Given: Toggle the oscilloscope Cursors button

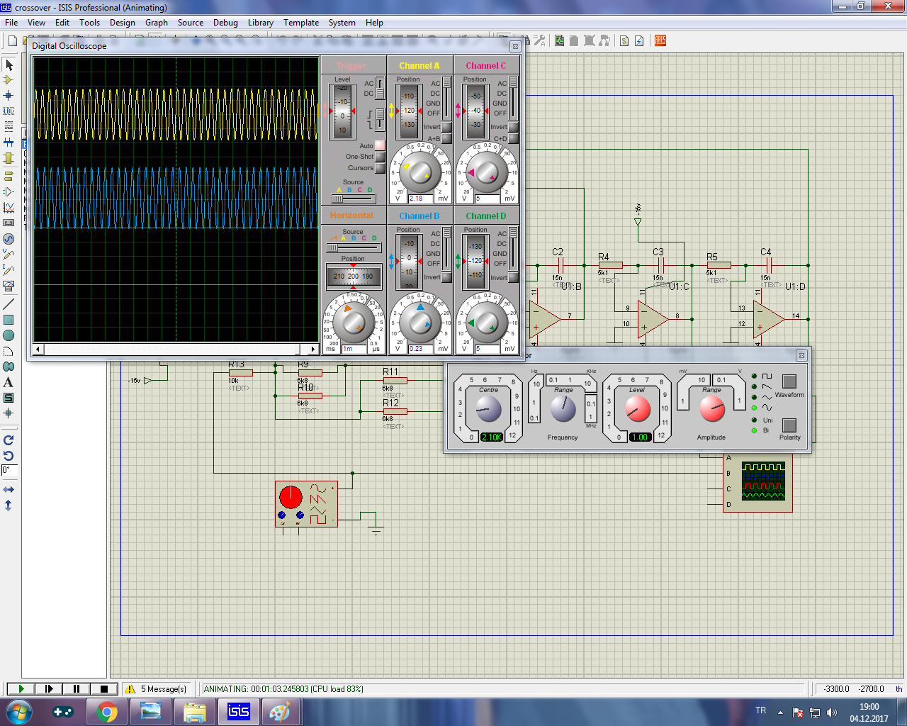Looking at the screenshot, I should click(380, 168).
